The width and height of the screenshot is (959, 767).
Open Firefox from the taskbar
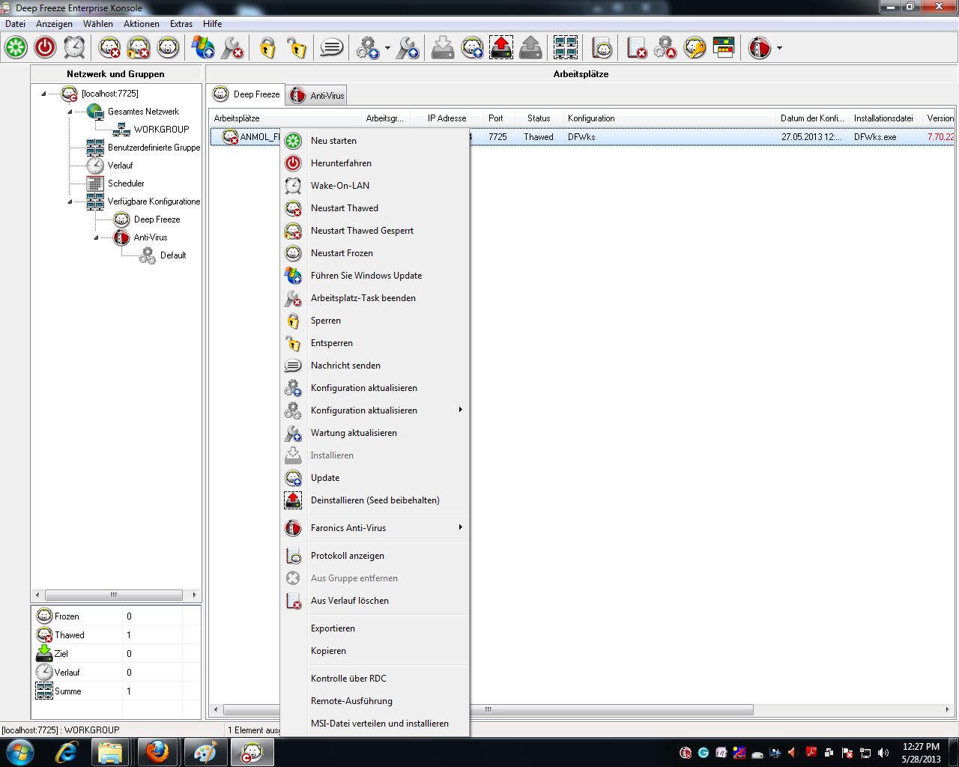(157, 751)
